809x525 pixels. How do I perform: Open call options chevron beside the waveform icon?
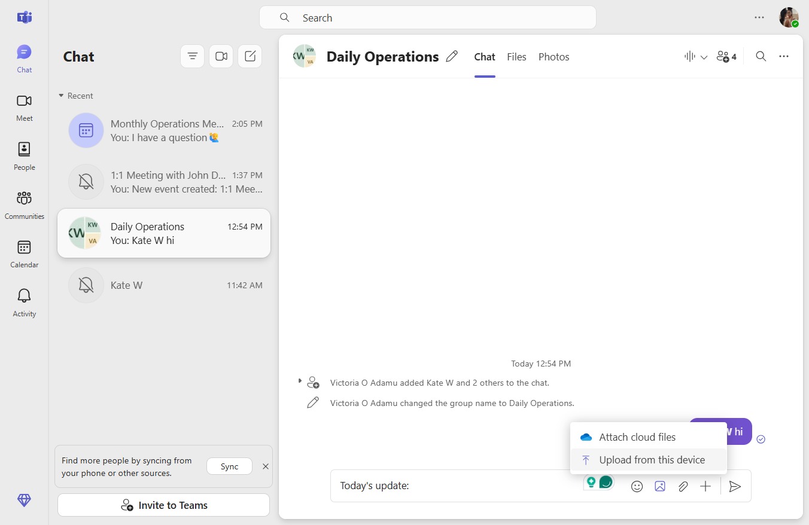click(704, 57)
